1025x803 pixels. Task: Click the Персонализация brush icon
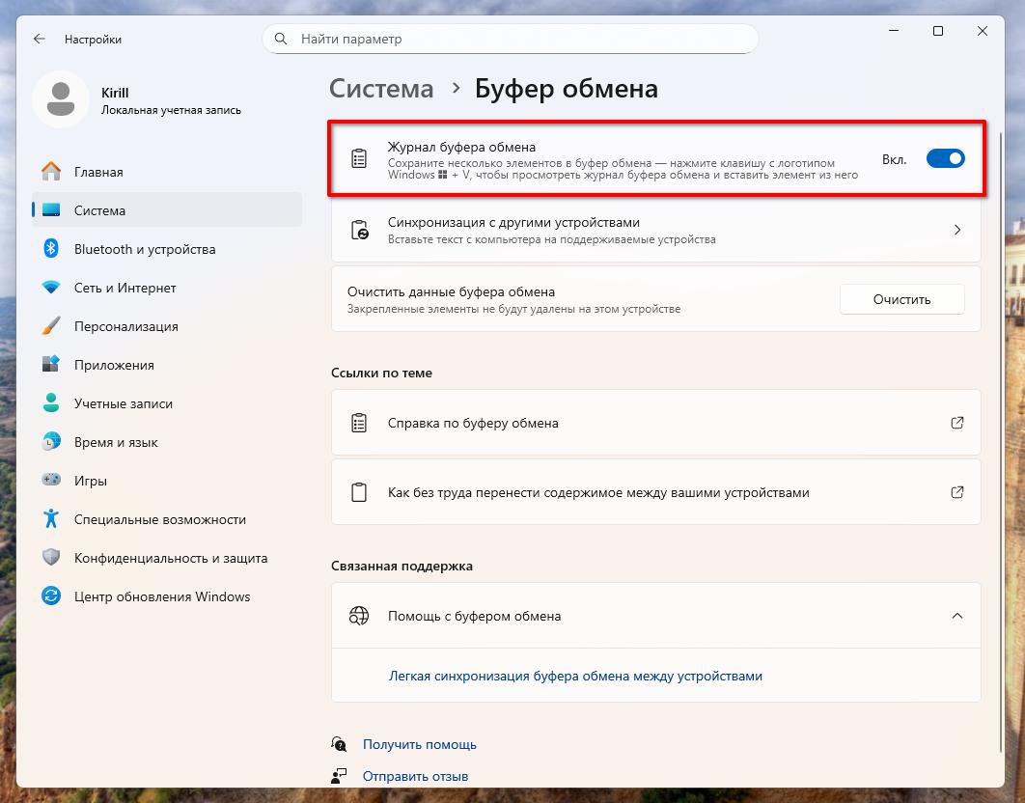click(52, 326)
